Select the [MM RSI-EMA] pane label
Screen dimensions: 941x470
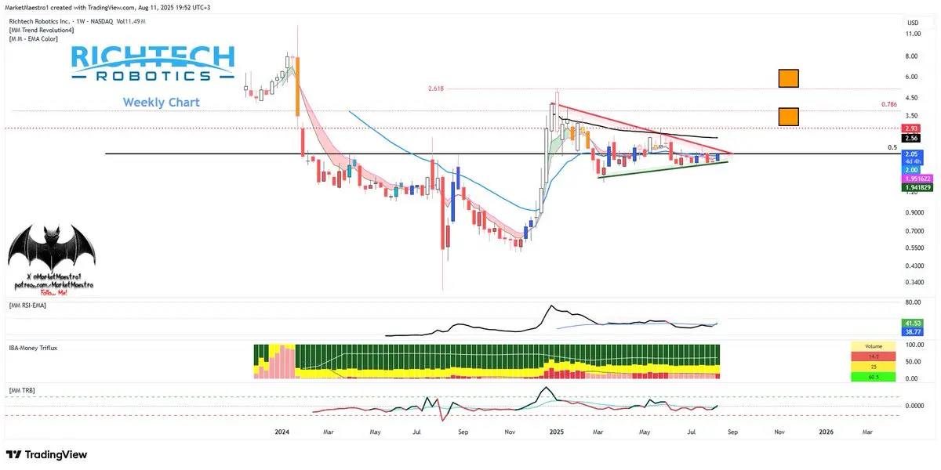click(27, 304)
